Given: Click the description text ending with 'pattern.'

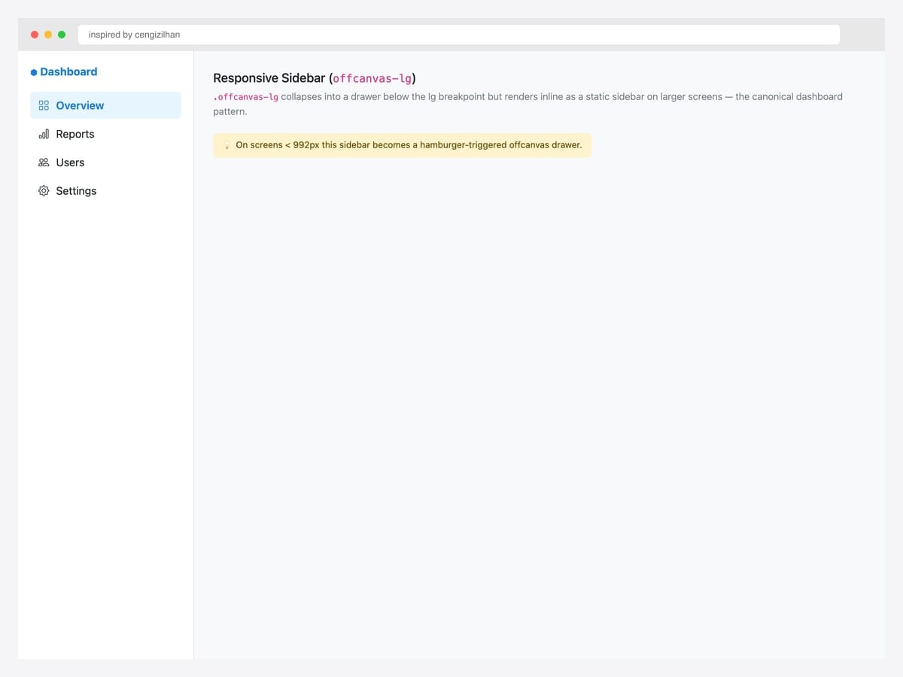Looking at the screenshot, I should 528,104.
